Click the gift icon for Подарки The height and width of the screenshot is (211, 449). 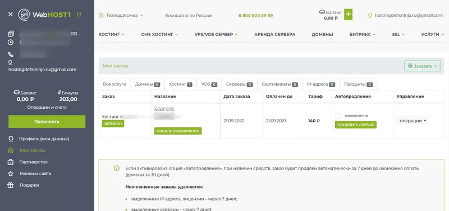tap(11, 185)
